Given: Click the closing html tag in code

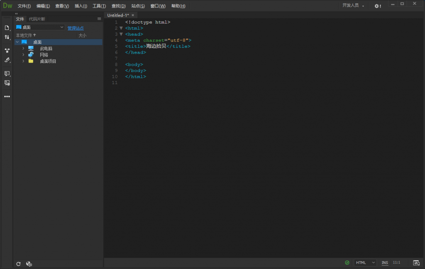Looking at the screenshot, I should pyautogui.click(x=136, y=77).
